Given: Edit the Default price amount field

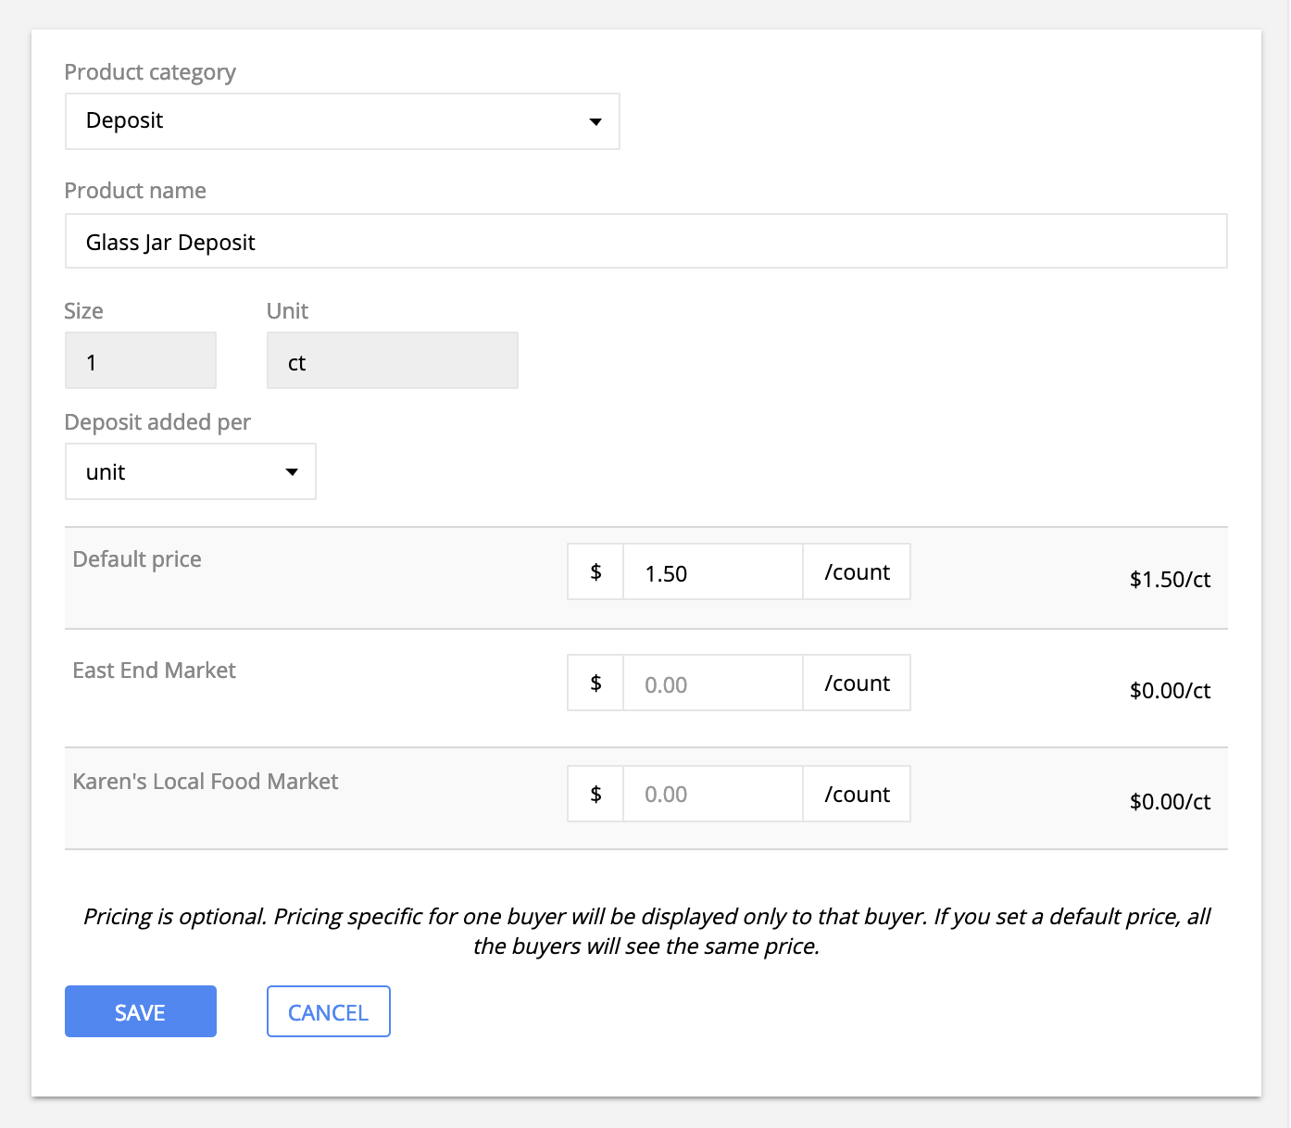Looking at the screenshot, I should 712,572.
